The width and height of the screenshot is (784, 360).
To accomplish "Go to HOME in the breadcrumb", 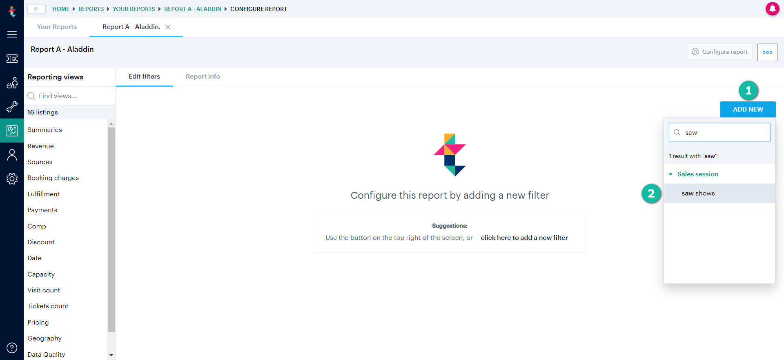I will click(61, 9).
